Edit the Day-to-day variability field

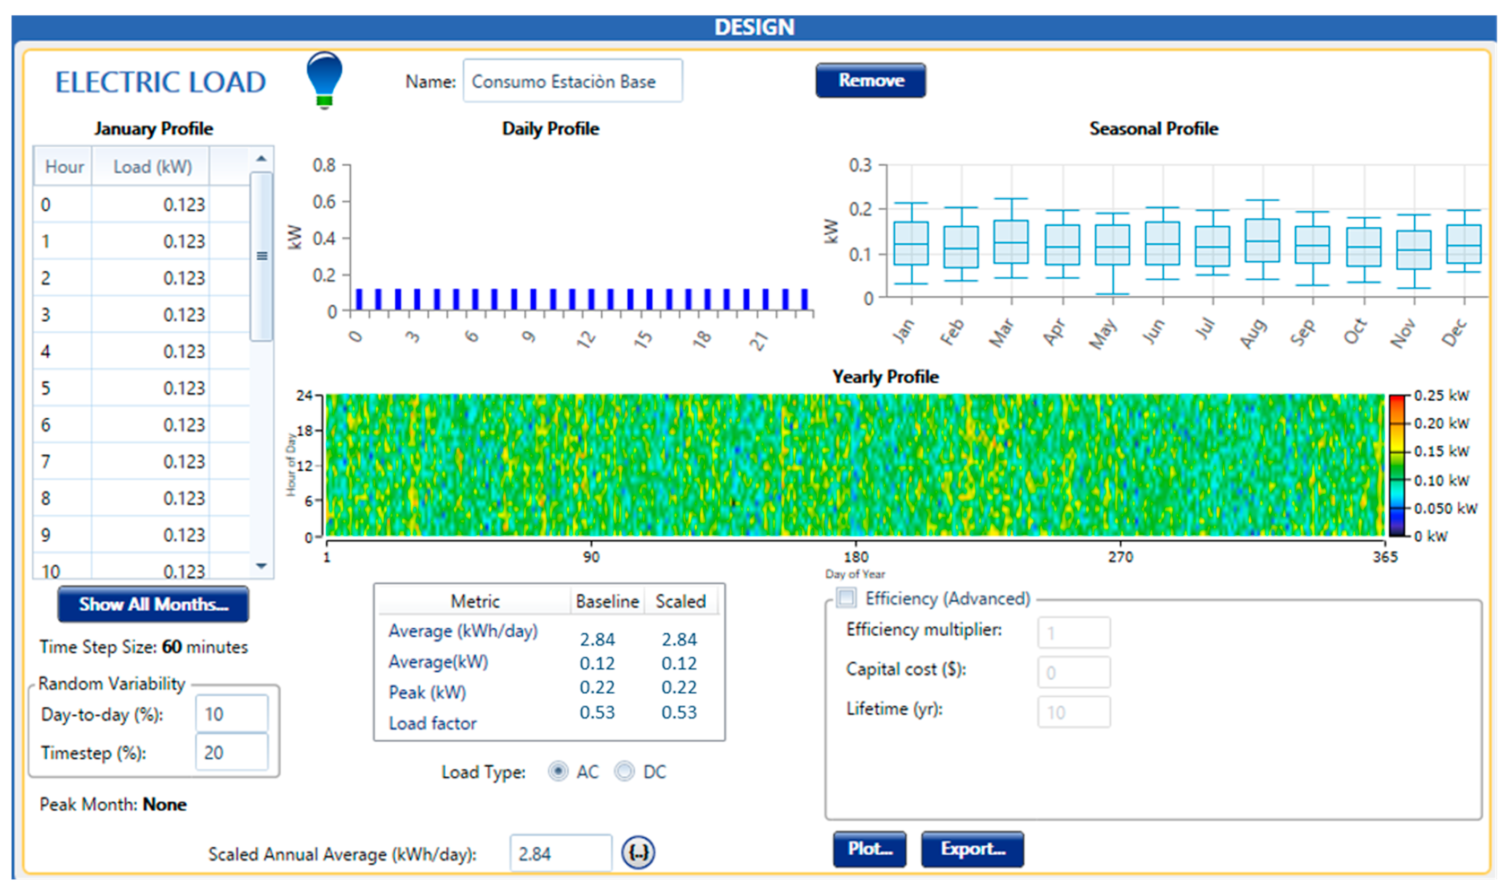point(231,714)
